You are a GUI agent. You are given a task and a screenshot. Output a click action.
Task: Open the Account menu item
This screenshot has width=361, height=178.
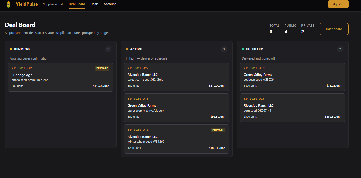click(110, 4)
